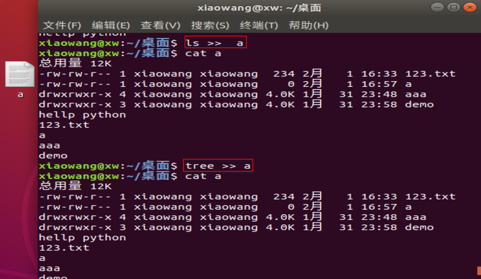Click the cut-off hellp python line under menubar

click(x=82, y=34)
